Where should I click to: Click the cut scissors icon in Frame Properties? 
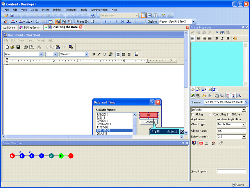point(193,32)
